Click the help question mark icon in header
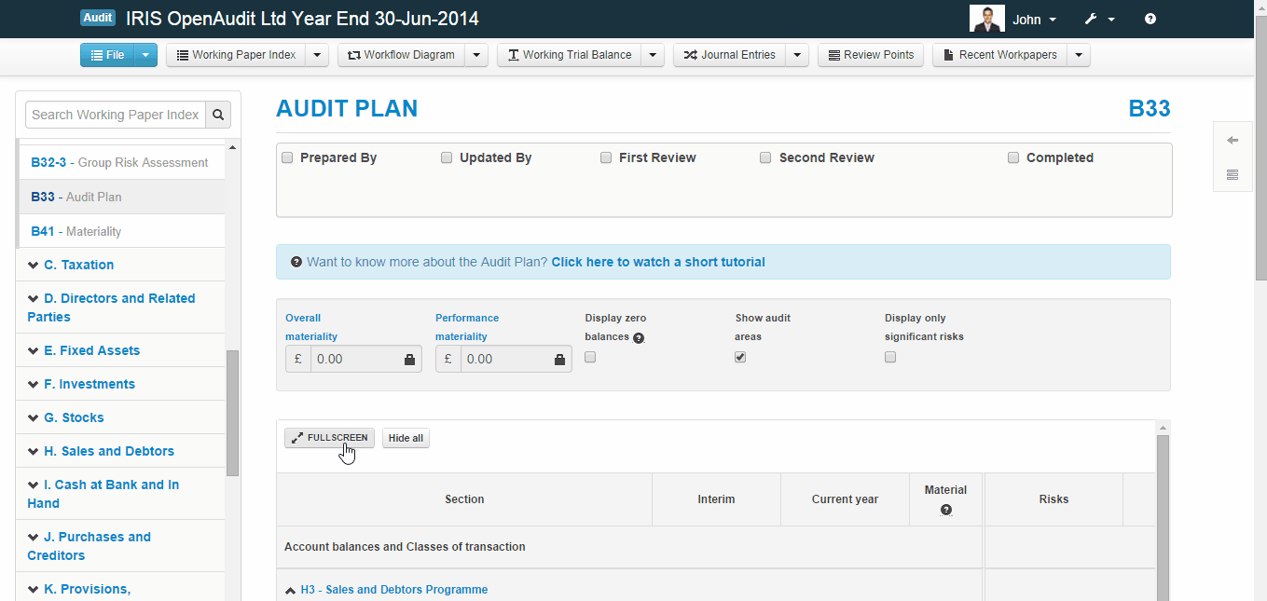This screenshot has height=601, width=1267. 1150,19
